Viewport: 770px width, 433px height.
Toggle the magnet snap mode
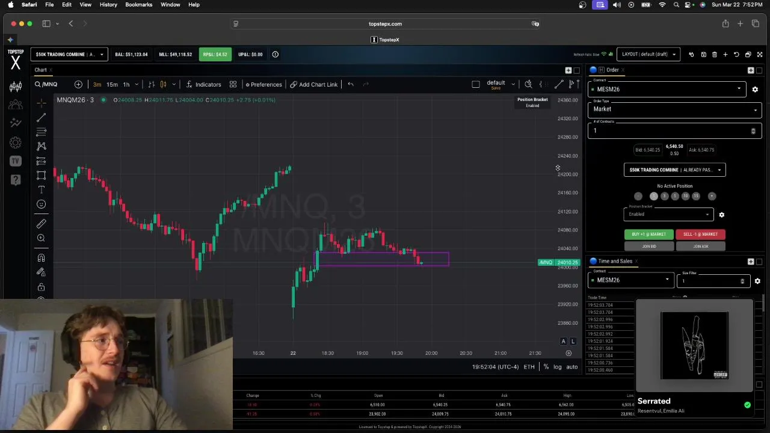click(x=41, y=258)
